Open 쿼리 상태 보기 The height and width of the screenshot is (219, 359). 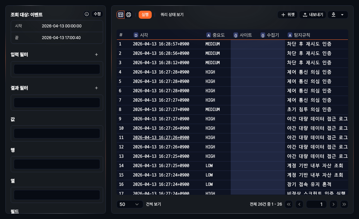[x=172, y=15]
